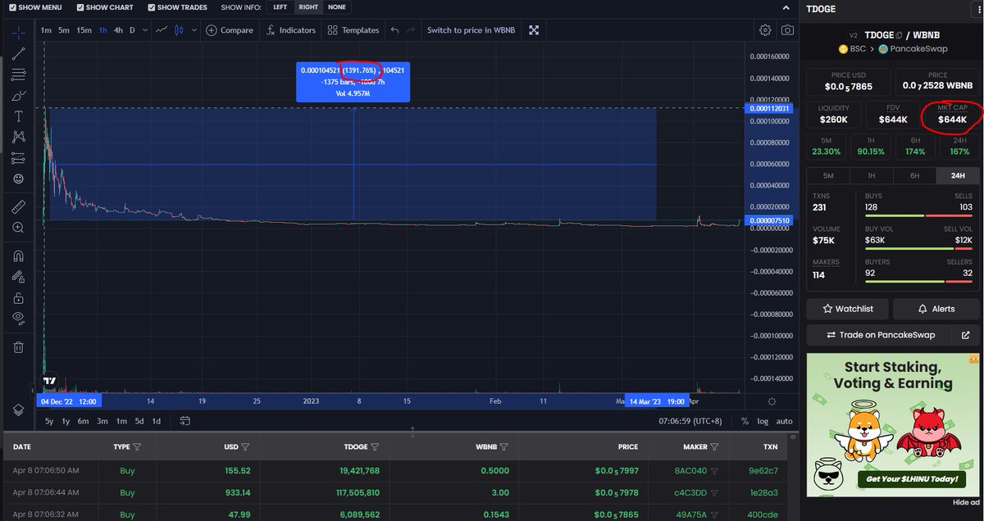Screen dimensions: 984x521
Task: Open the WBNB column filter
Action: tap(503, 447)
